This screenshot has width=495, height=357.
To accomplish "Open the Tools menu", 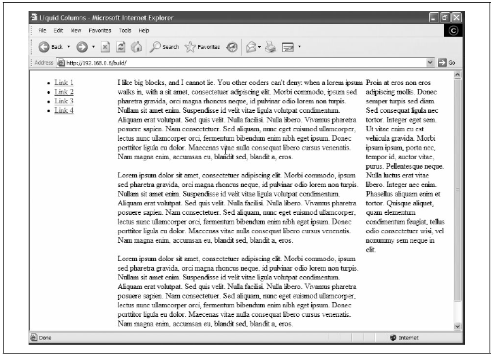I will pos(125,31).
